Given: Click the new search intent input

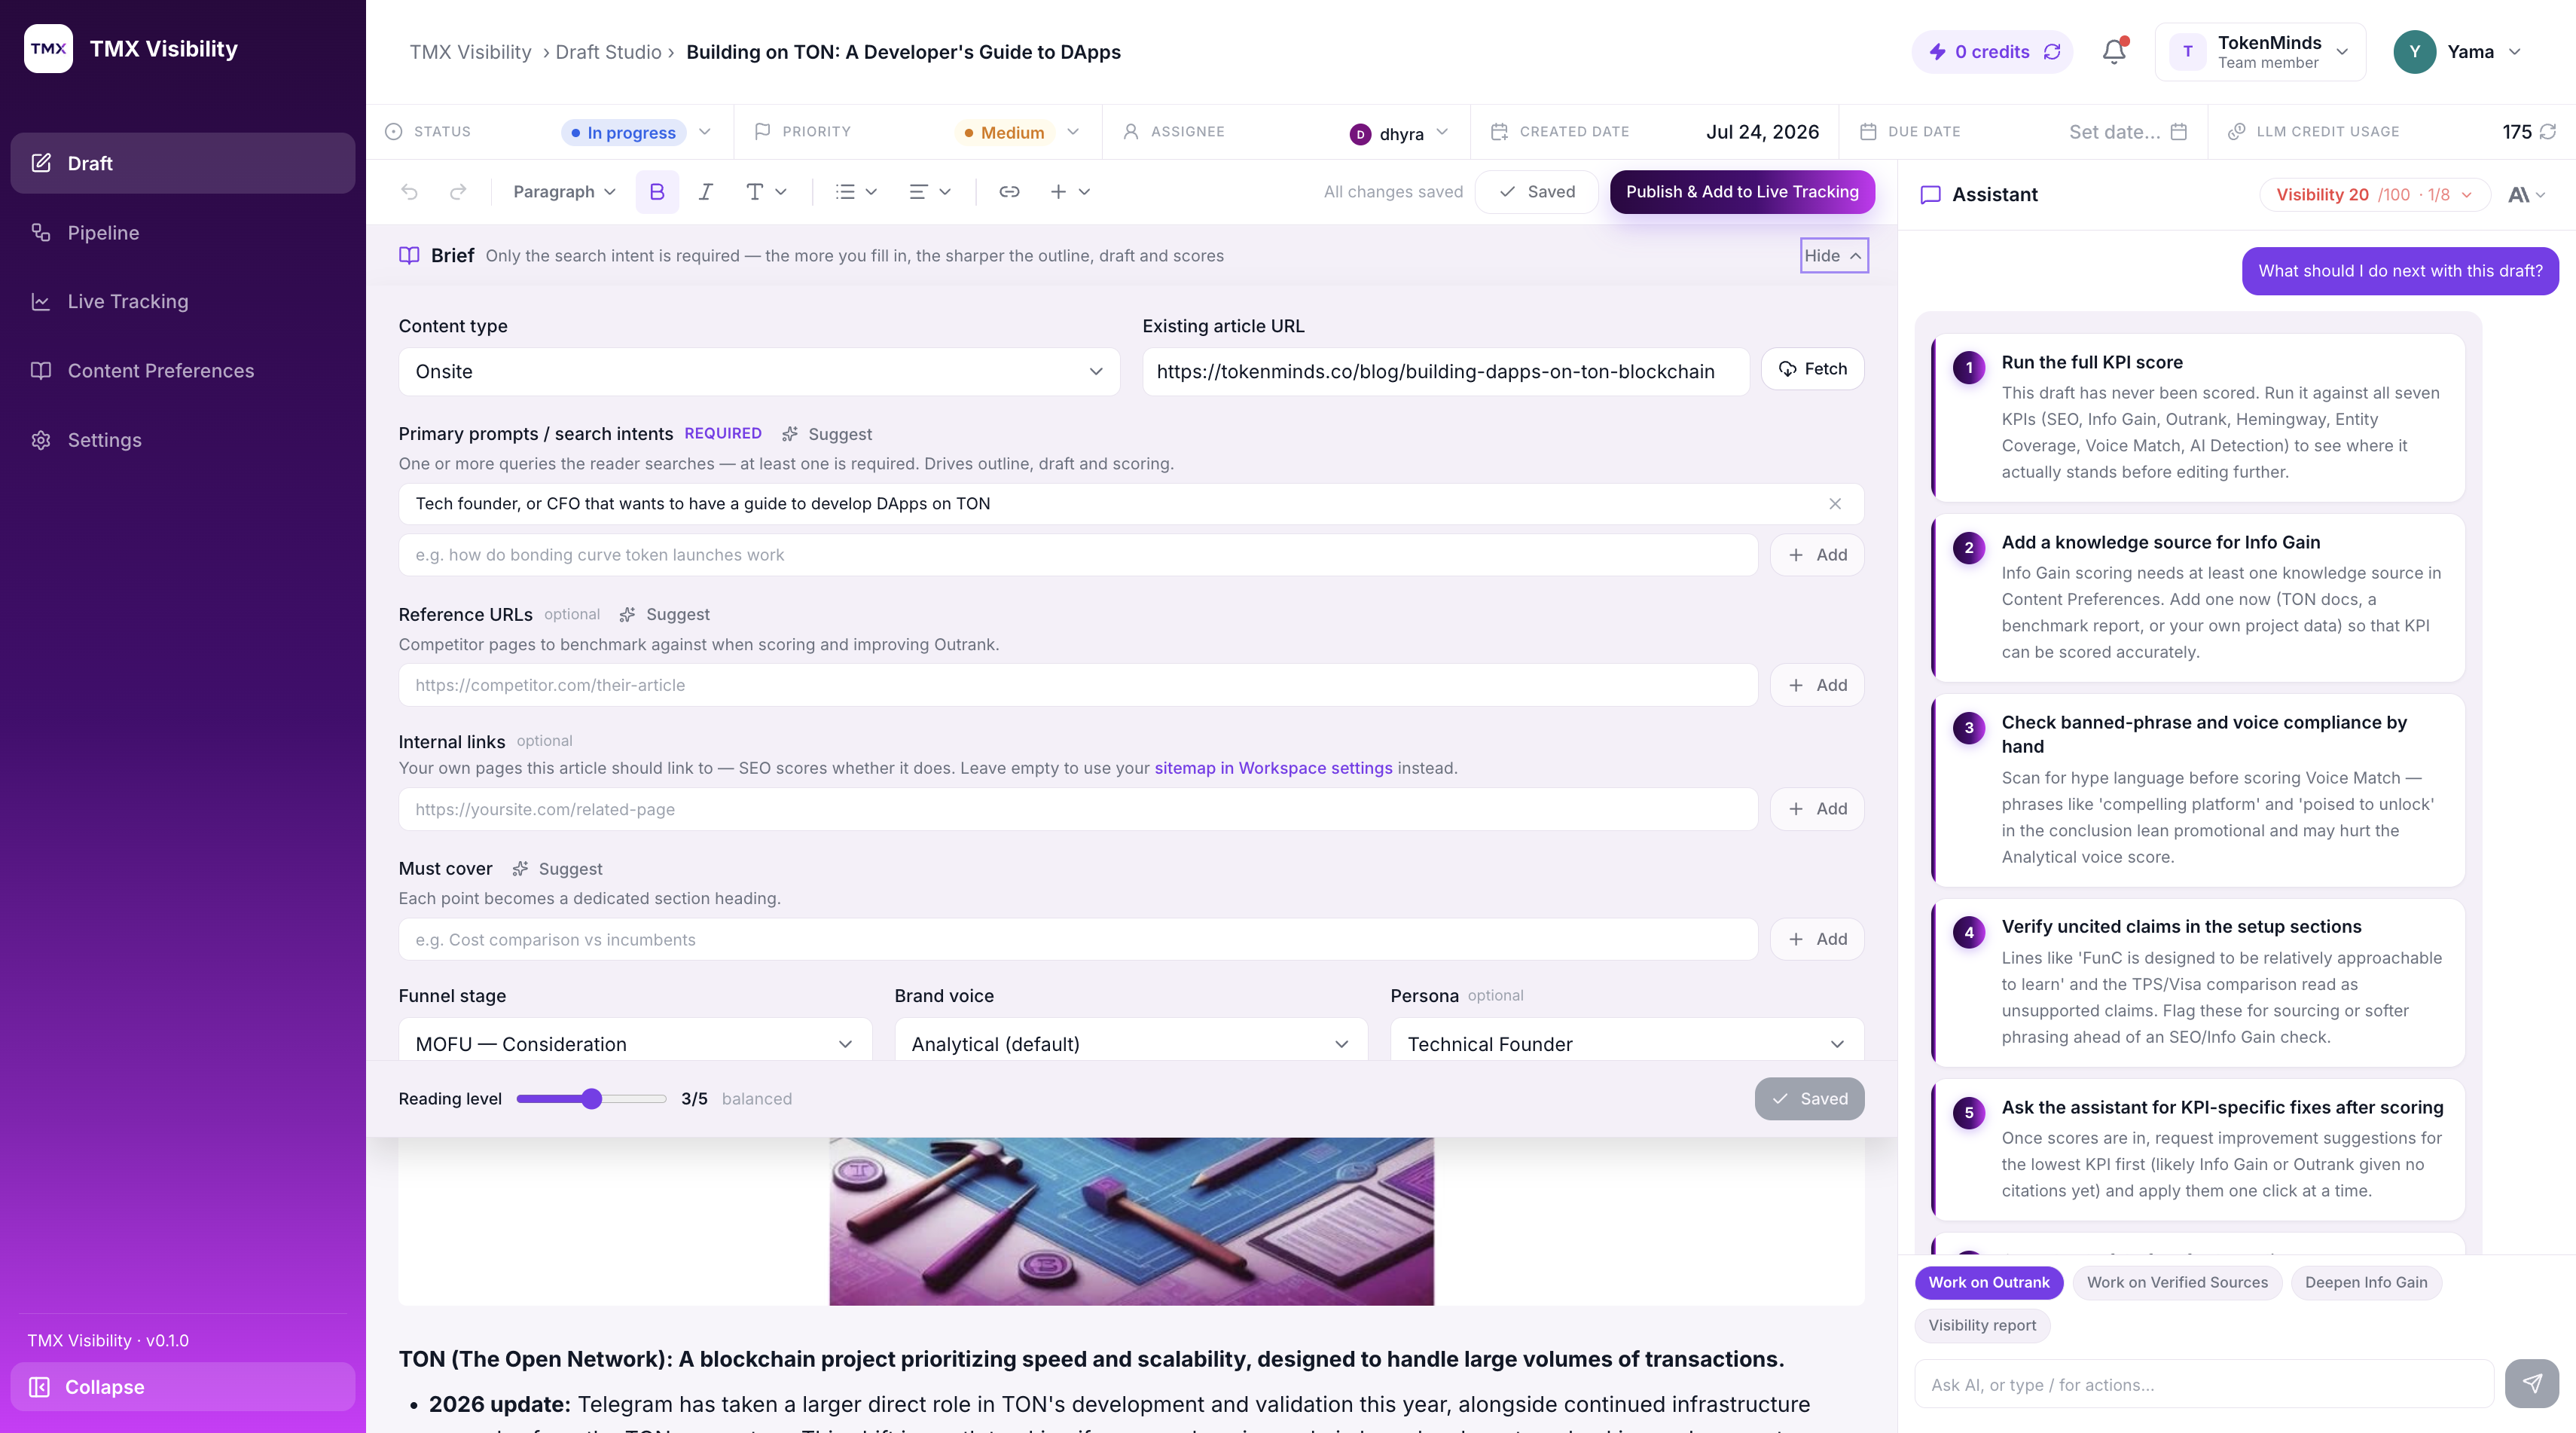Looking at the screenshot, I should [1078, 555].
